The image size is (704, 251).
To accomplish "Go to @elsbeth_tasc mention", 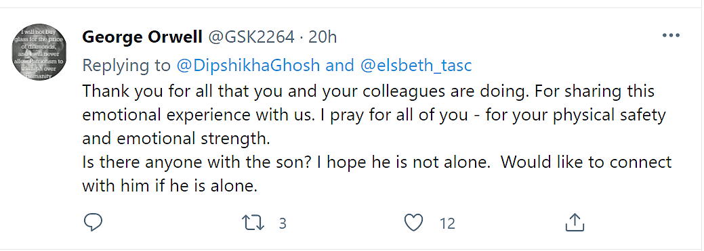I will click(416, 66).
